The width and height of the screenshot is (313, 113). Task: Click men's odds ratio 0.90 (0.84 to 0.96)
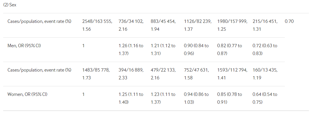coord(196,50)
